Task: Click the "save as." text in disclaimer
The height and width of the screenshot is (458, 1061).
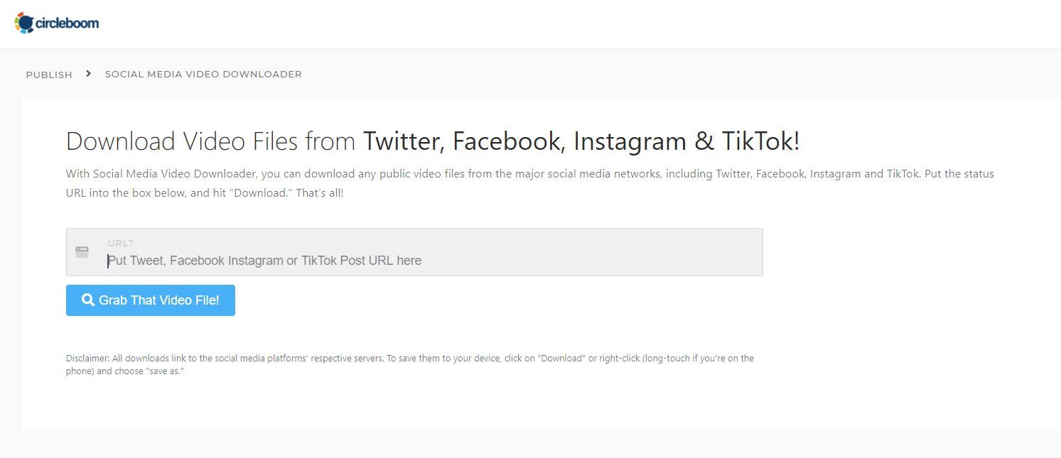Action: [x=165, y=371]
